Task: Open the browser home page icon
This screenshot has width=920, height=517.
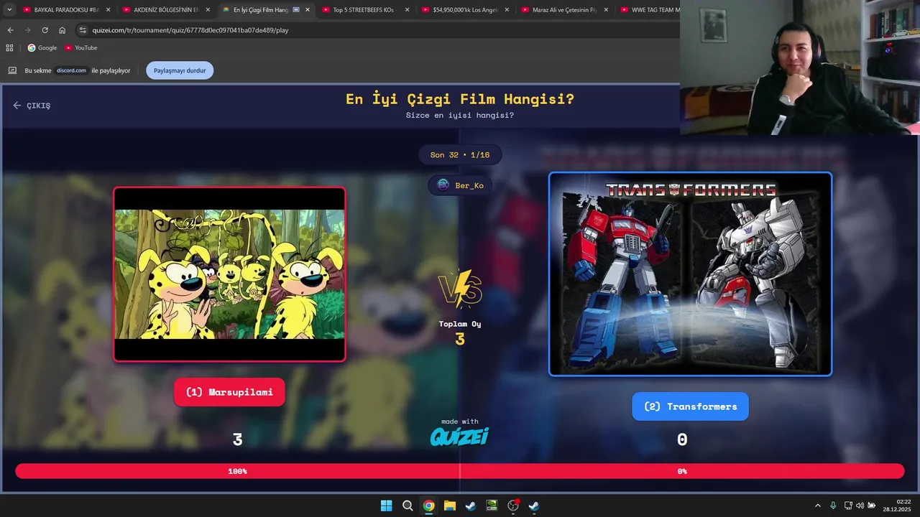Action: tap(62, 30)
